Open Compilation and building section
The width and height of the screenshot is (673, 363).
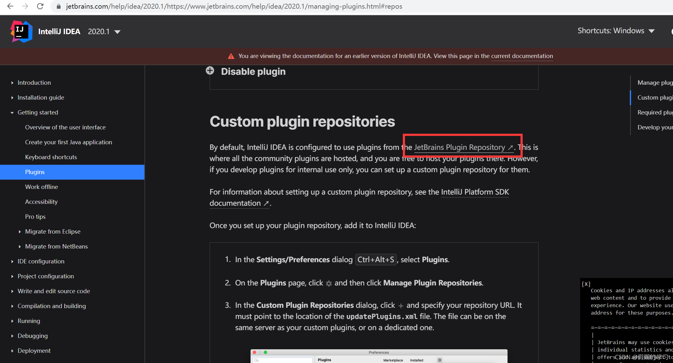tap(52, 306)
